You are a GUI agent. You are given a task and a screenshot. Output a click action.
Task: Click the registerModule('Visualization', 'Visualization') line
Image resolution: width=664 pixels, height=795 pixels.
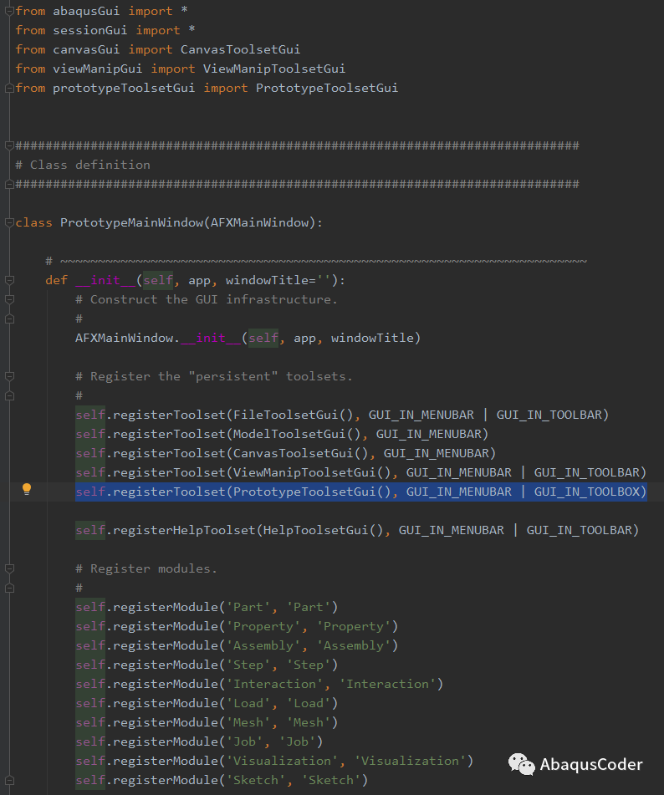274,762
